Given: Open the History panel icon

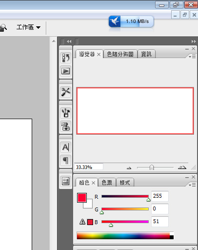Looking at the screenshot, I should pyautogui.click(x=66, y=58).
